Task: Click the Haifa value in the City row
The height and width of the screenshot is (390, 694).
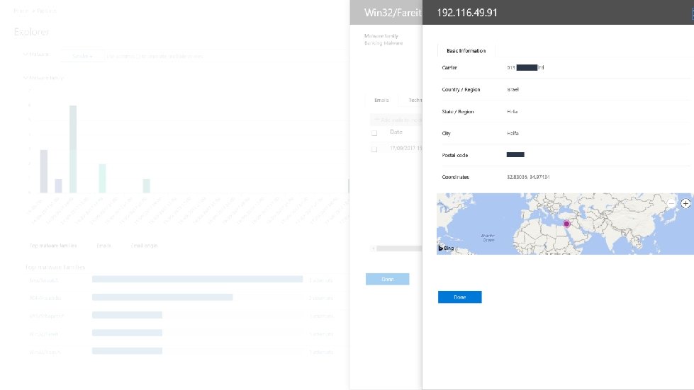Action: tap(513, 133)
